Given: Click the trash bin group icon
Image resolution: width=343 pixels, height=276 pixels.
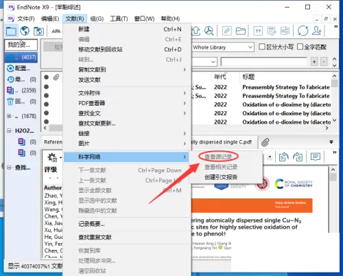Looking at the screenshot, I should coord(10,102).
